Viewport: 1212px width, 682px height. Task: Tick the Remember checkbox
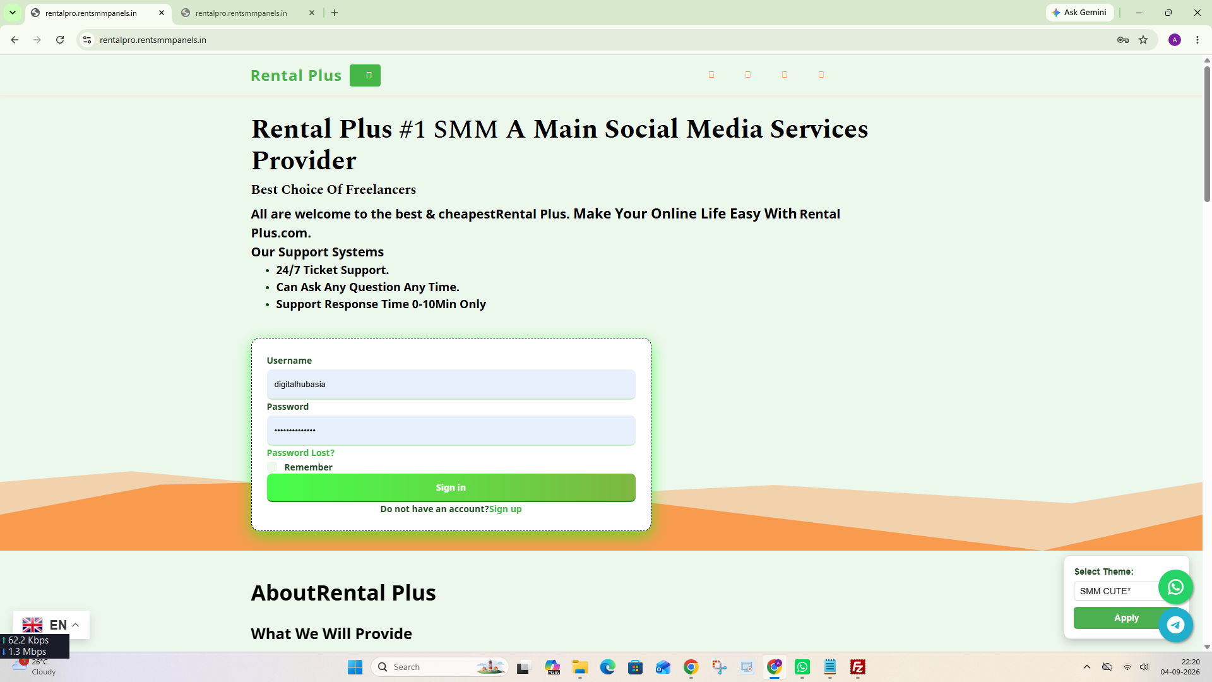[272, 467]
